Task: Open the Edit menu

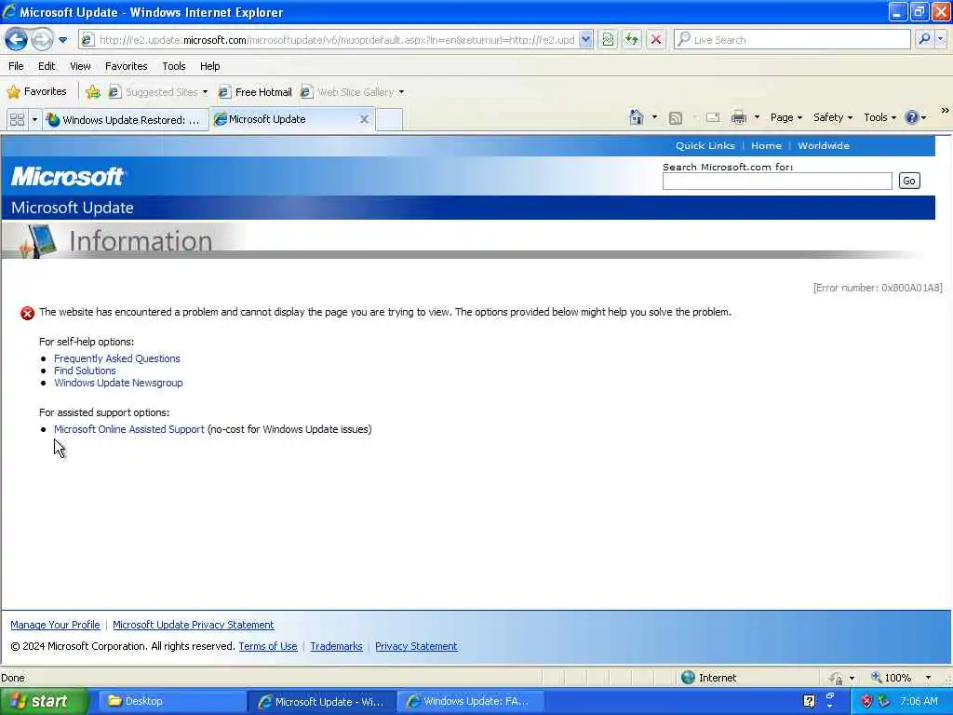Action: [47, 66]
